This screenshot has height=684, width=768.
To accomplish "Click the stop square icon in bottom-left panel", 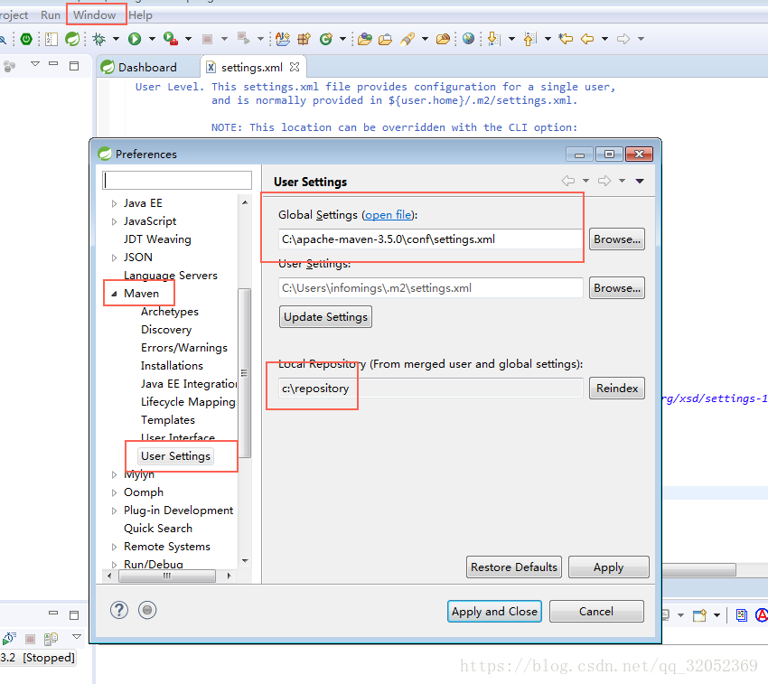I will click(x=30, y=639).
